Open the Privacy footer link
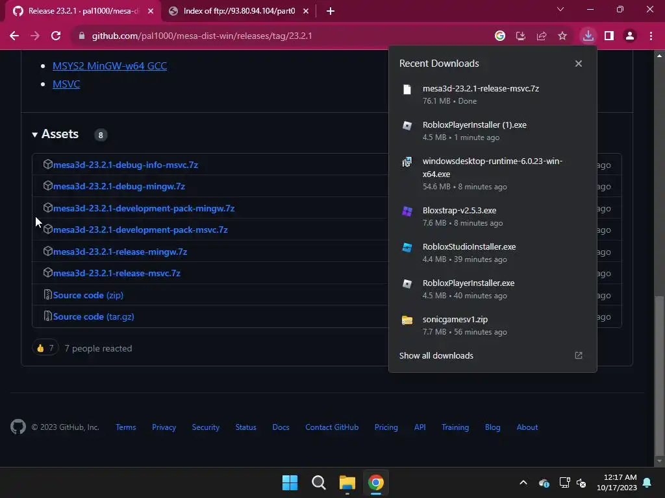This screenshot has width=665, height=498. [164, 427]
